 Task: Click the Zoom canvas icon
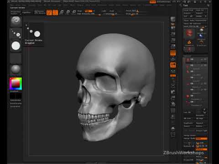[x=173, y=34]
